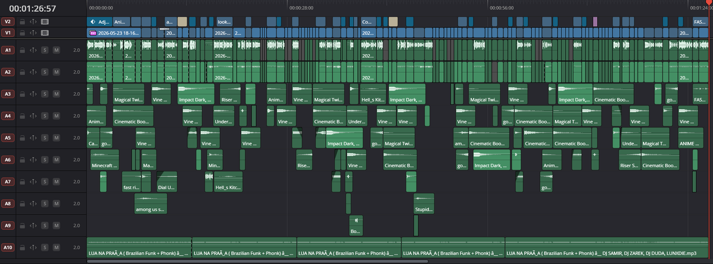Disable video track V2 filmstrip icon
This screenshot has height=264, width=713.
(x=45, y=21)
